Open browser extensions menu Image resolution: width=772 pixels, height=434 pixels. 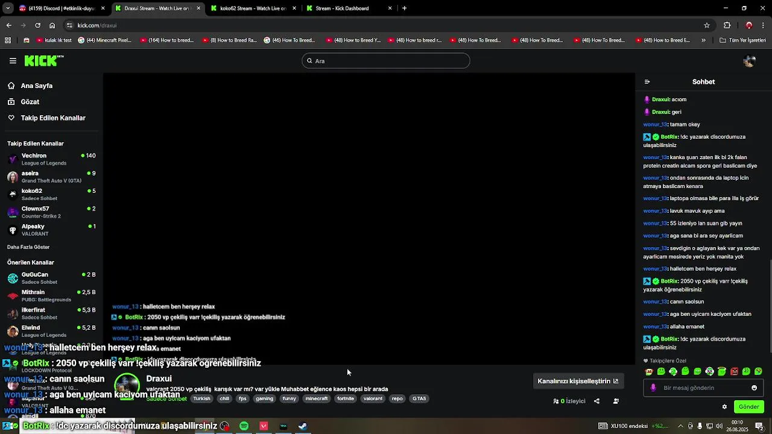[727, 25]
